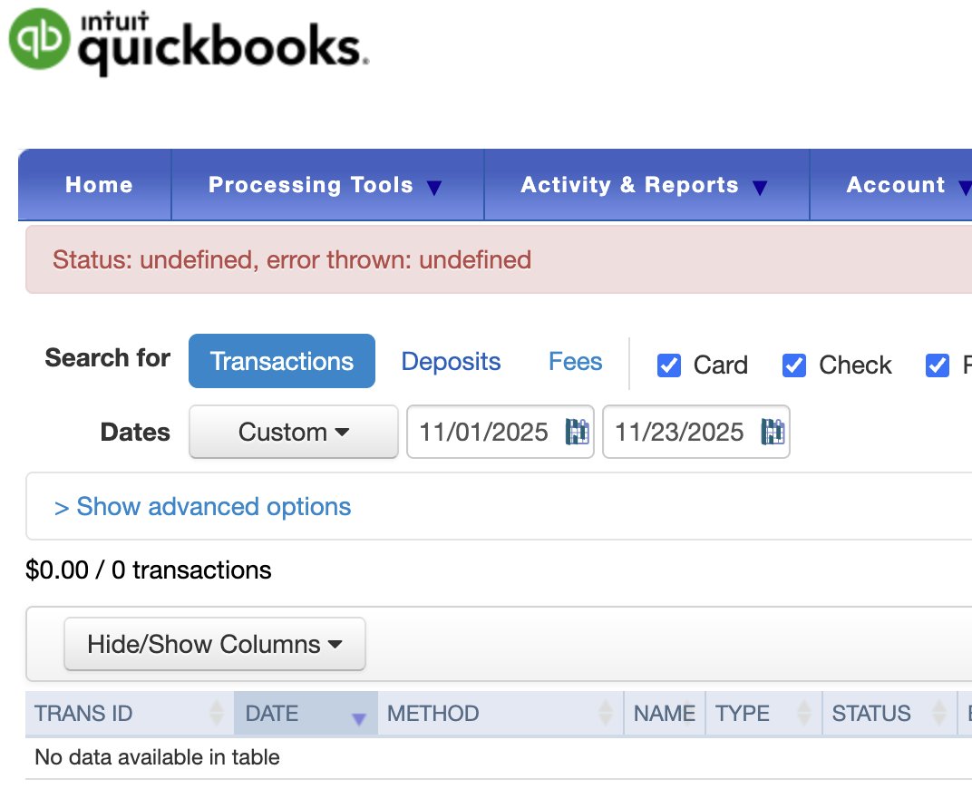Uncheck the Check checkbox
Screen dimensions: 972x789
[x=794, y=365]
